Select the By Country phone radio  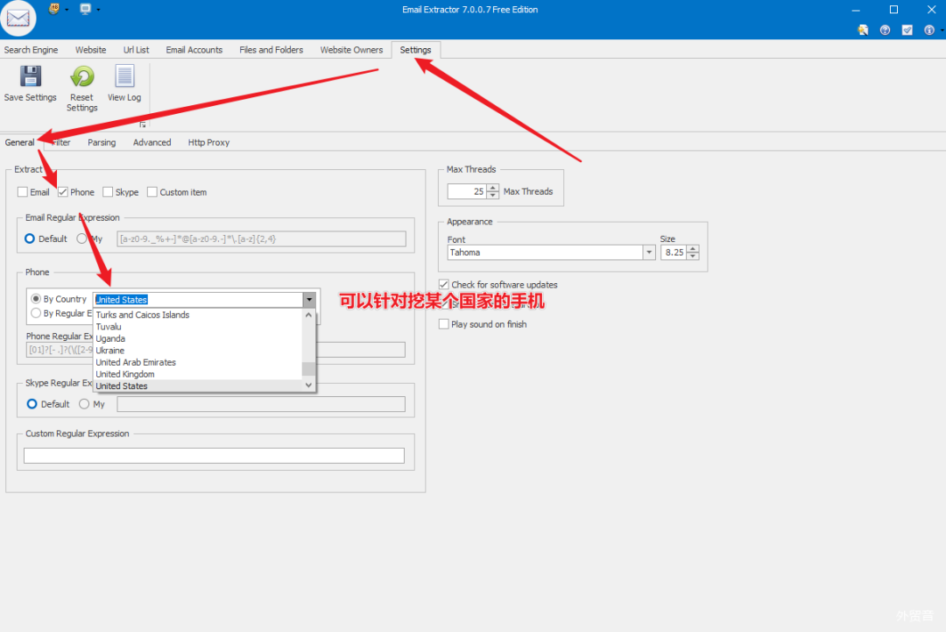pos(36,299)
